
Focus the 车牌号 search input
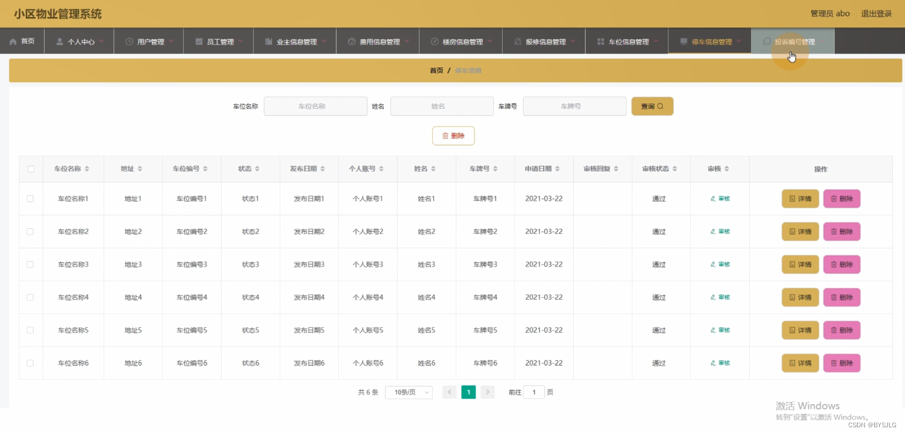[x=575, y=106]
